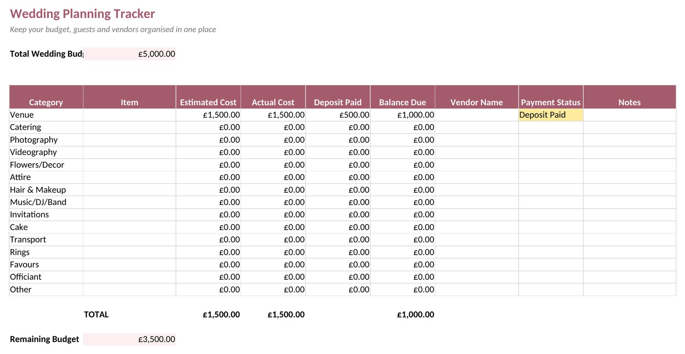Select the Other category cell
This screenshot has height=354, width=685.
[x=46, y=289]
